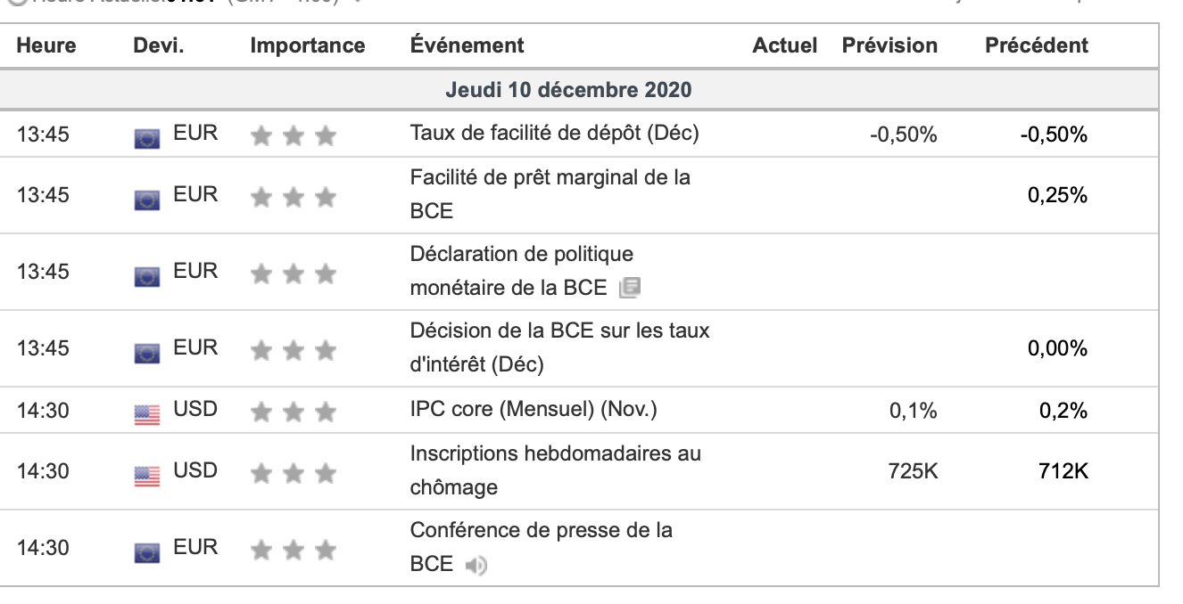Open the Conférence de presse de la BCE event
The width and height of the screenshot is (1183, 604).
click(x=541, y=530)
